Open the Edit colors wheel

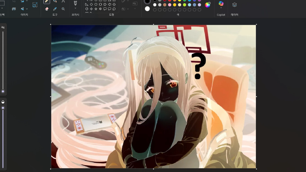[x=208, y=5]
